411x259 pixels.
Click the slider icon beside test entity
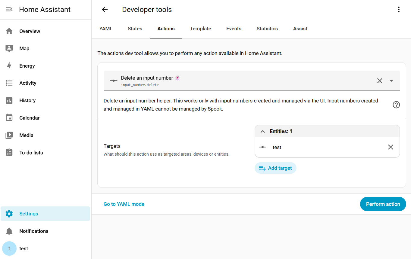click(263, 147)
